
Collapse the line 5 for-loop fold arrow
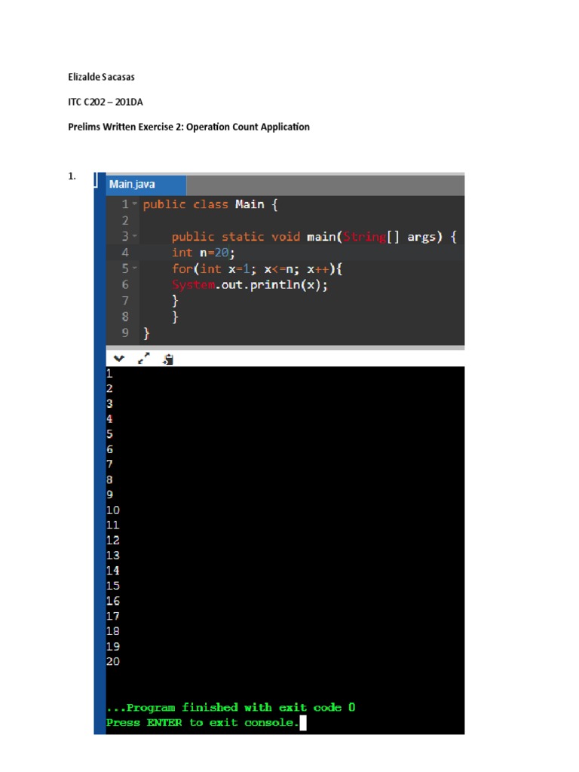(134, 268)
